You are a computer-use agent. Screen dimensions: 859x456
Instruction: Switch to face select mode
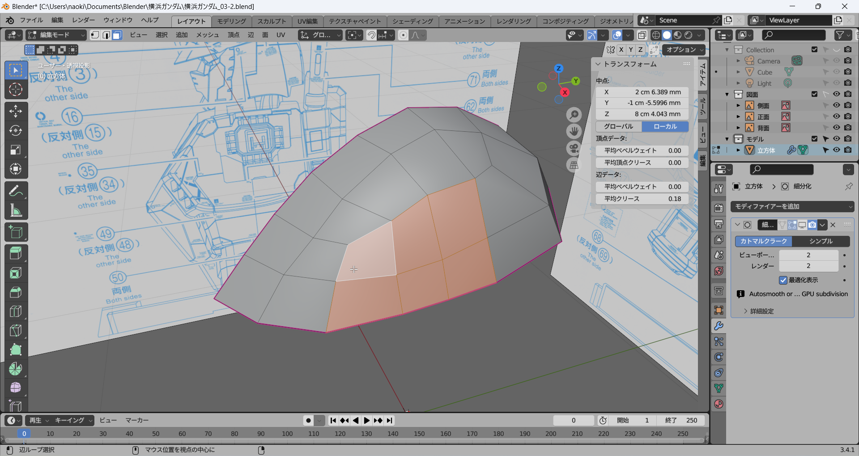(x=117, y=35)
